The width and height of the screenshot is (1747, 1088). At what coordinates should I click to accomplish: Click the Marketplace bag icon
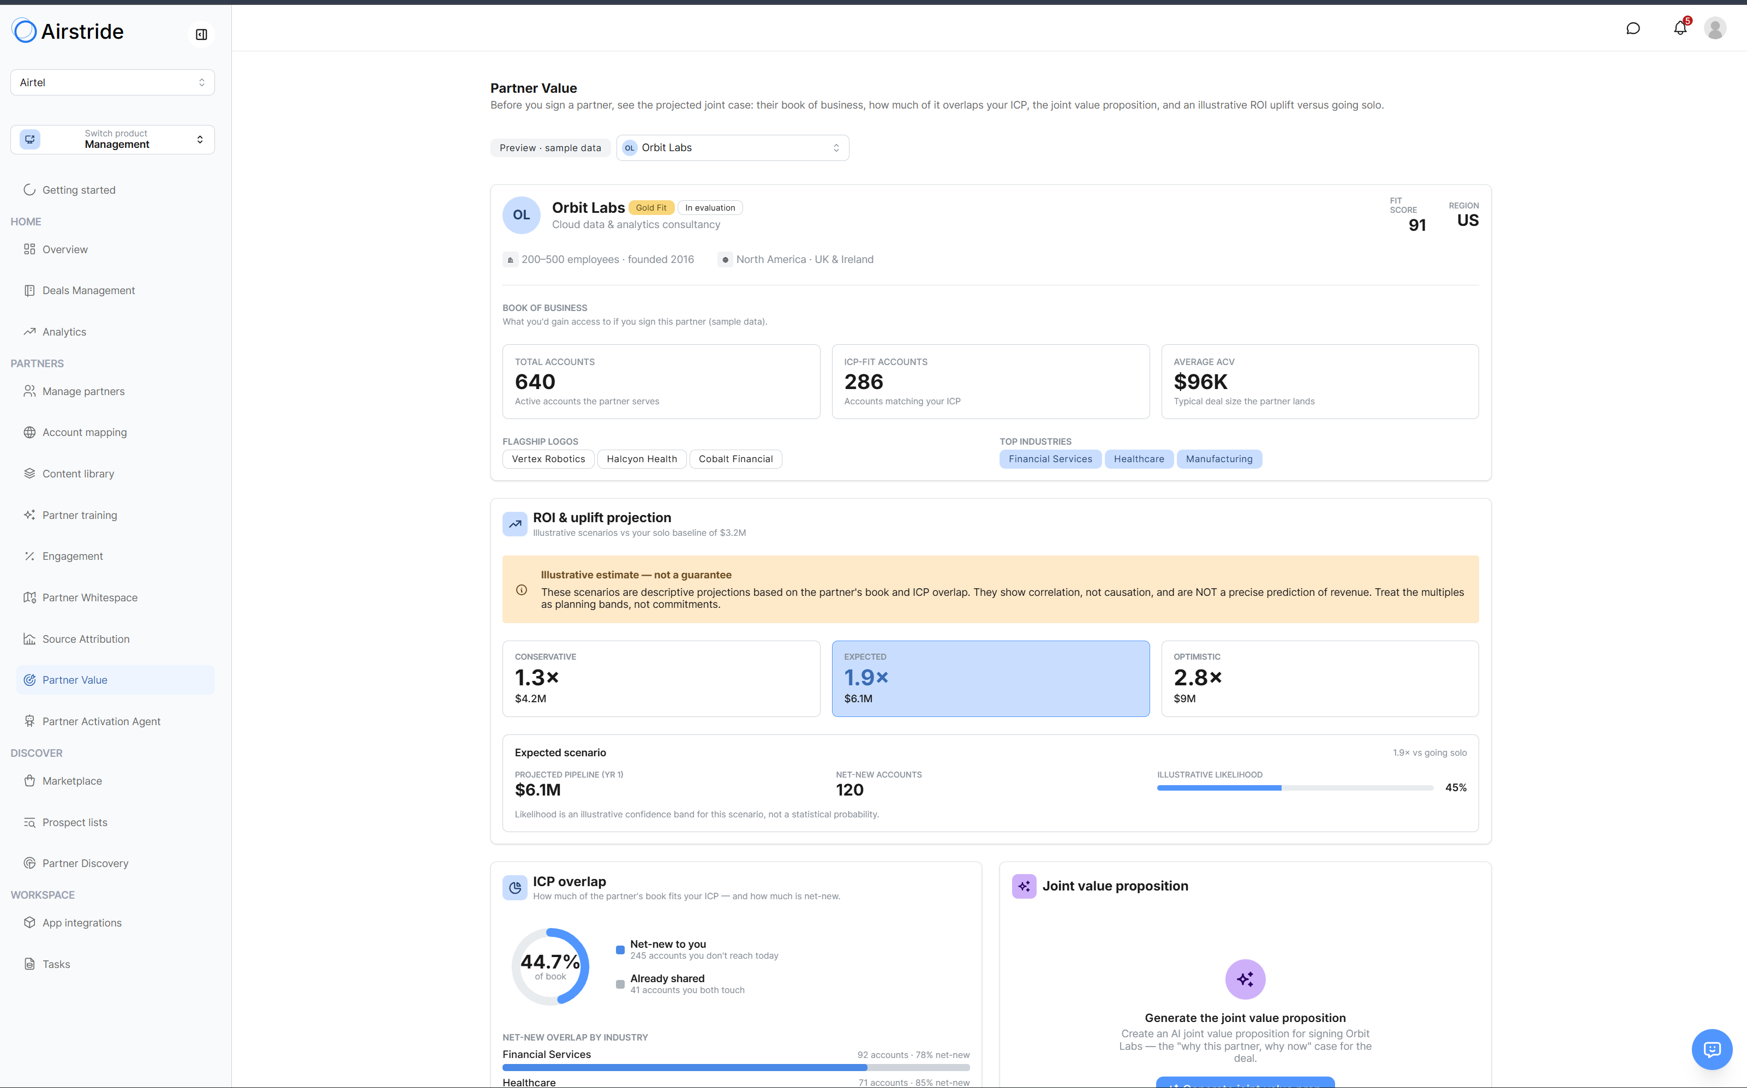[x=29, y=781]
